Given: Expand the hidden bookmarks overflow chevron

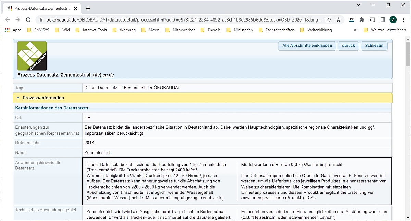Looking at the screenshot, I should pyautogui.click(x=355, y=30).
